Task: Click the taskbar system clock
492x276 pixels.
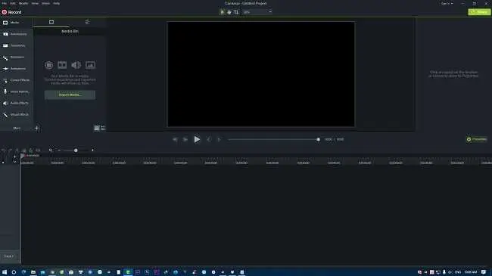Action: pyautogui.click(x=470, y=272)
